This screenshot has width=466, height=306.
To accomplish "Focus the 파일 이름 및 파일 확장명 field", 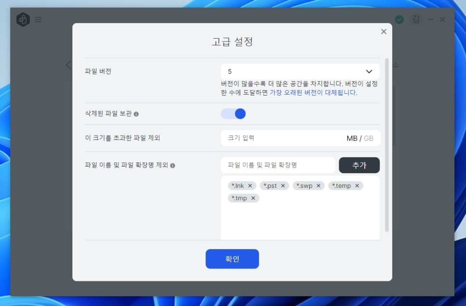I will click(x=278, y=165).
